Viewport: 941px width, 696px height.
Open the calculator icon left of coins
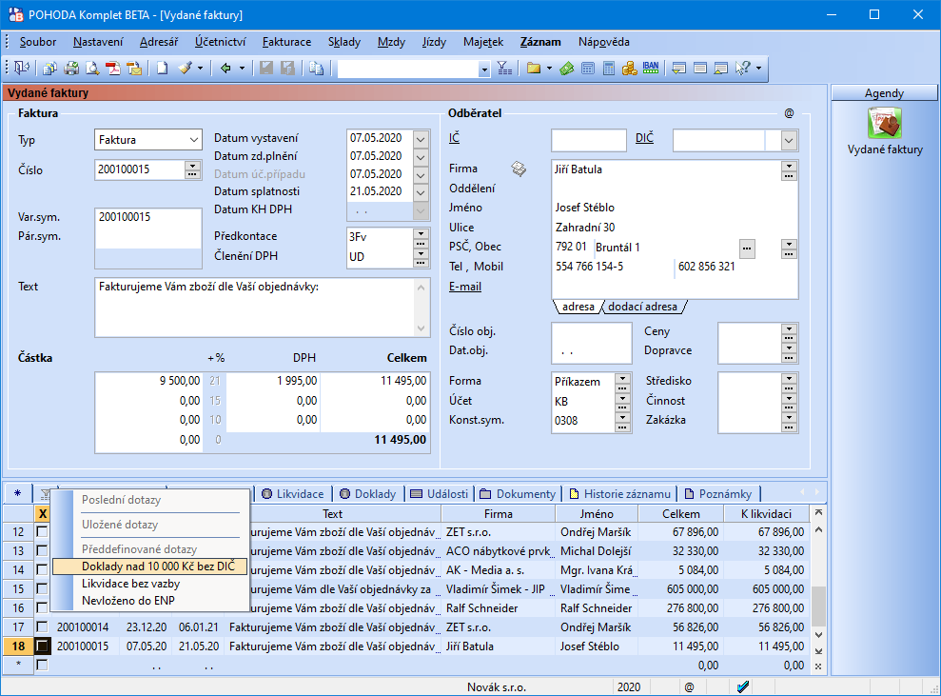[x=609, y=69]
